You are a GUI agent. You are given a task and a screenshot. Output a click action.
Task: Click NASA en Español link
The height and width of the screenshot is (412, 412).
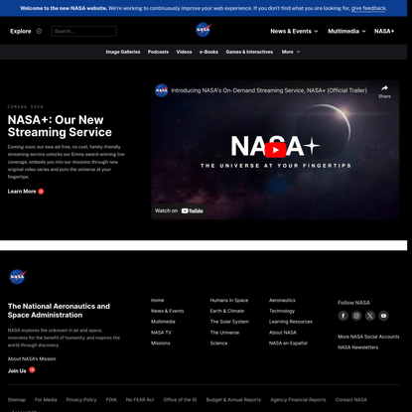288,343
